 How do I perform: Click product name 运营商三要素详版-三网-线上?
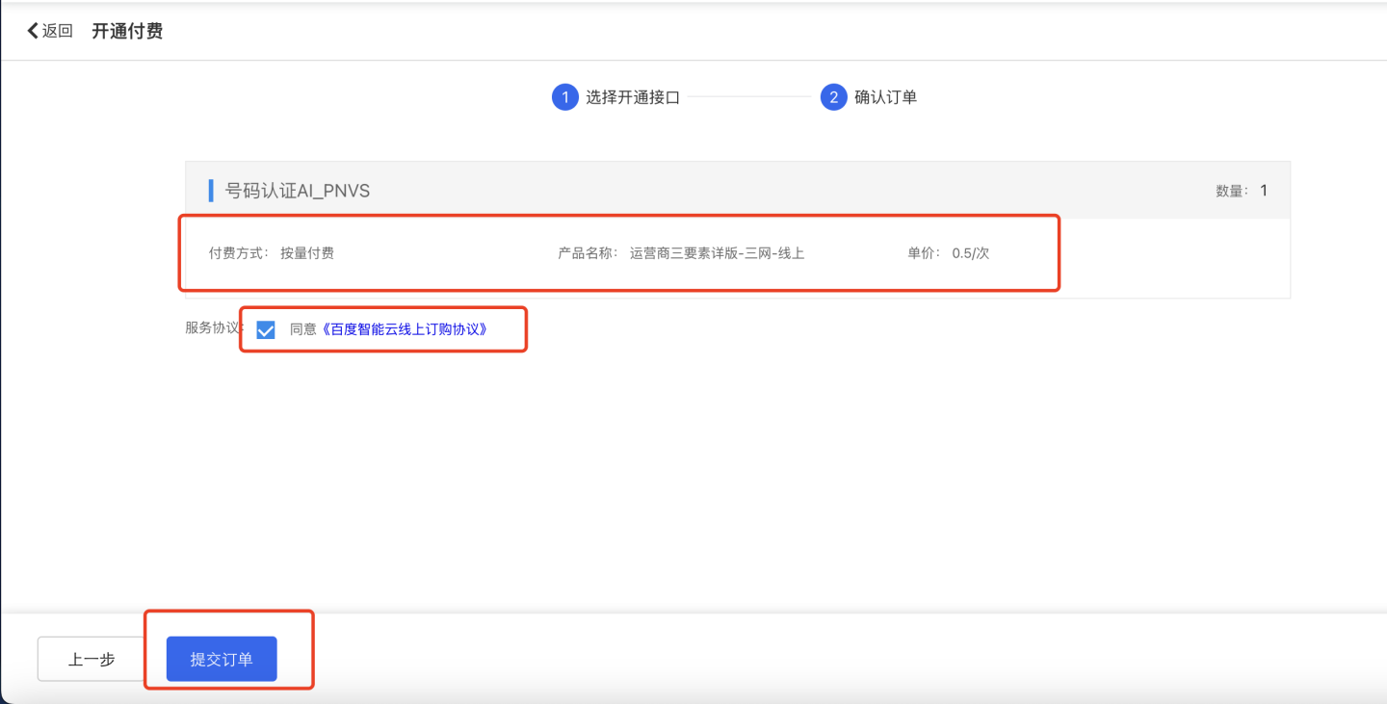coord(717,253)
